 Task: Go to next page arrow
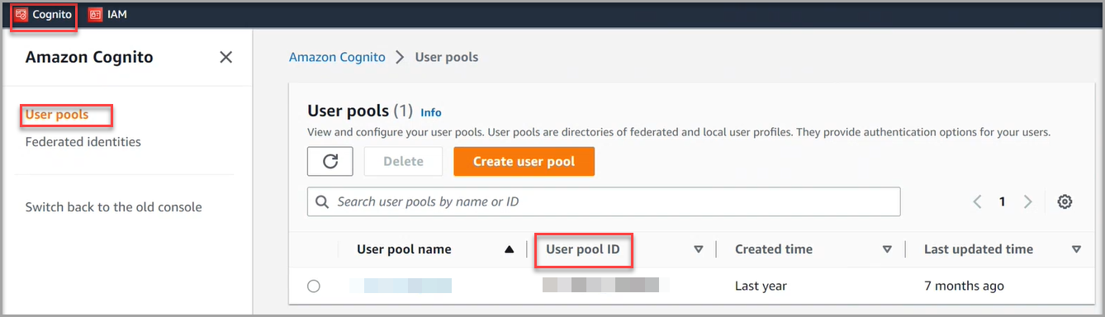[1028, 201]
